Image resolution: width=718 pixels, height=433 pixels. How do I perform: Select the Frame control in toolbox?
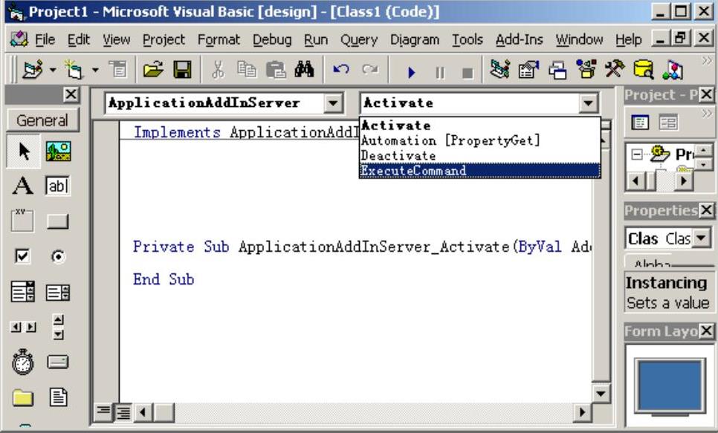pyautogui.click(x=22, y=221)
